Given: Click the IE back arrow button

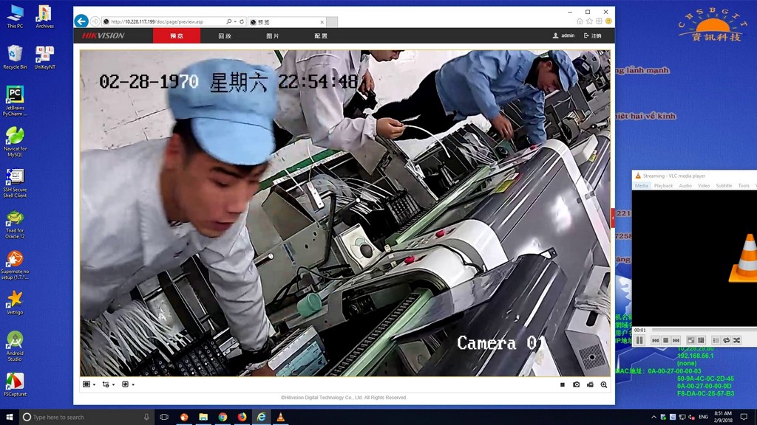Looking at the screenshot, I should [x=81, y=21].
